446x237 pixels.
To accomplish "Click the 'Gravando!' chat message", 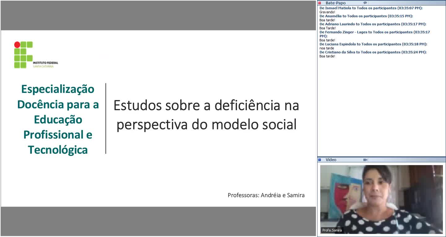I will tap(327, 12).
